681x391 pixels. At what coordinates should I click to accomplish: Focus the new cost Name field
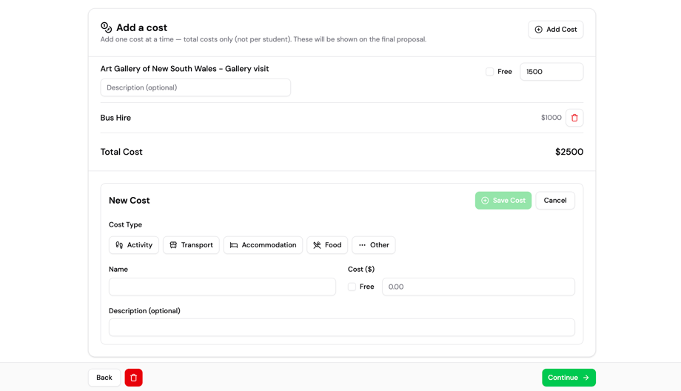[222, 287]
